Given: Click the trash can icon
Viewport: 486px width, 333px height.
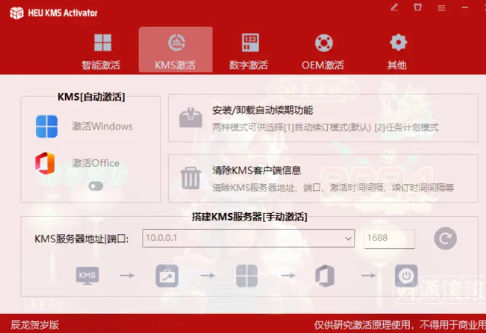Looking at the screenshot, I should tap(190, 178).
